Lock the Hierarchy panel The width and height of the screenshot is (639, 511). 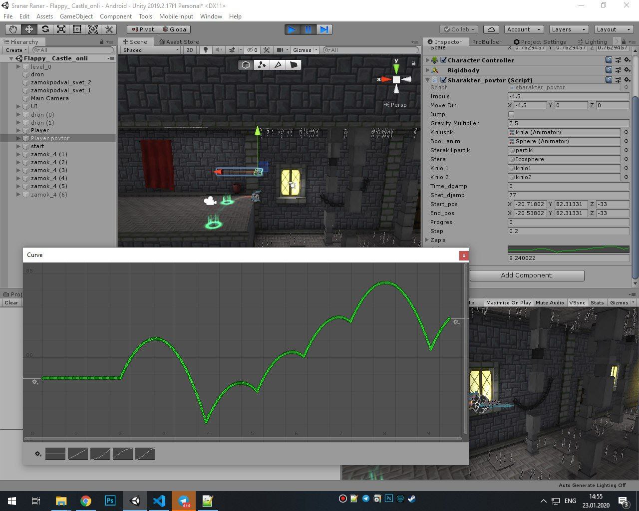102,42
